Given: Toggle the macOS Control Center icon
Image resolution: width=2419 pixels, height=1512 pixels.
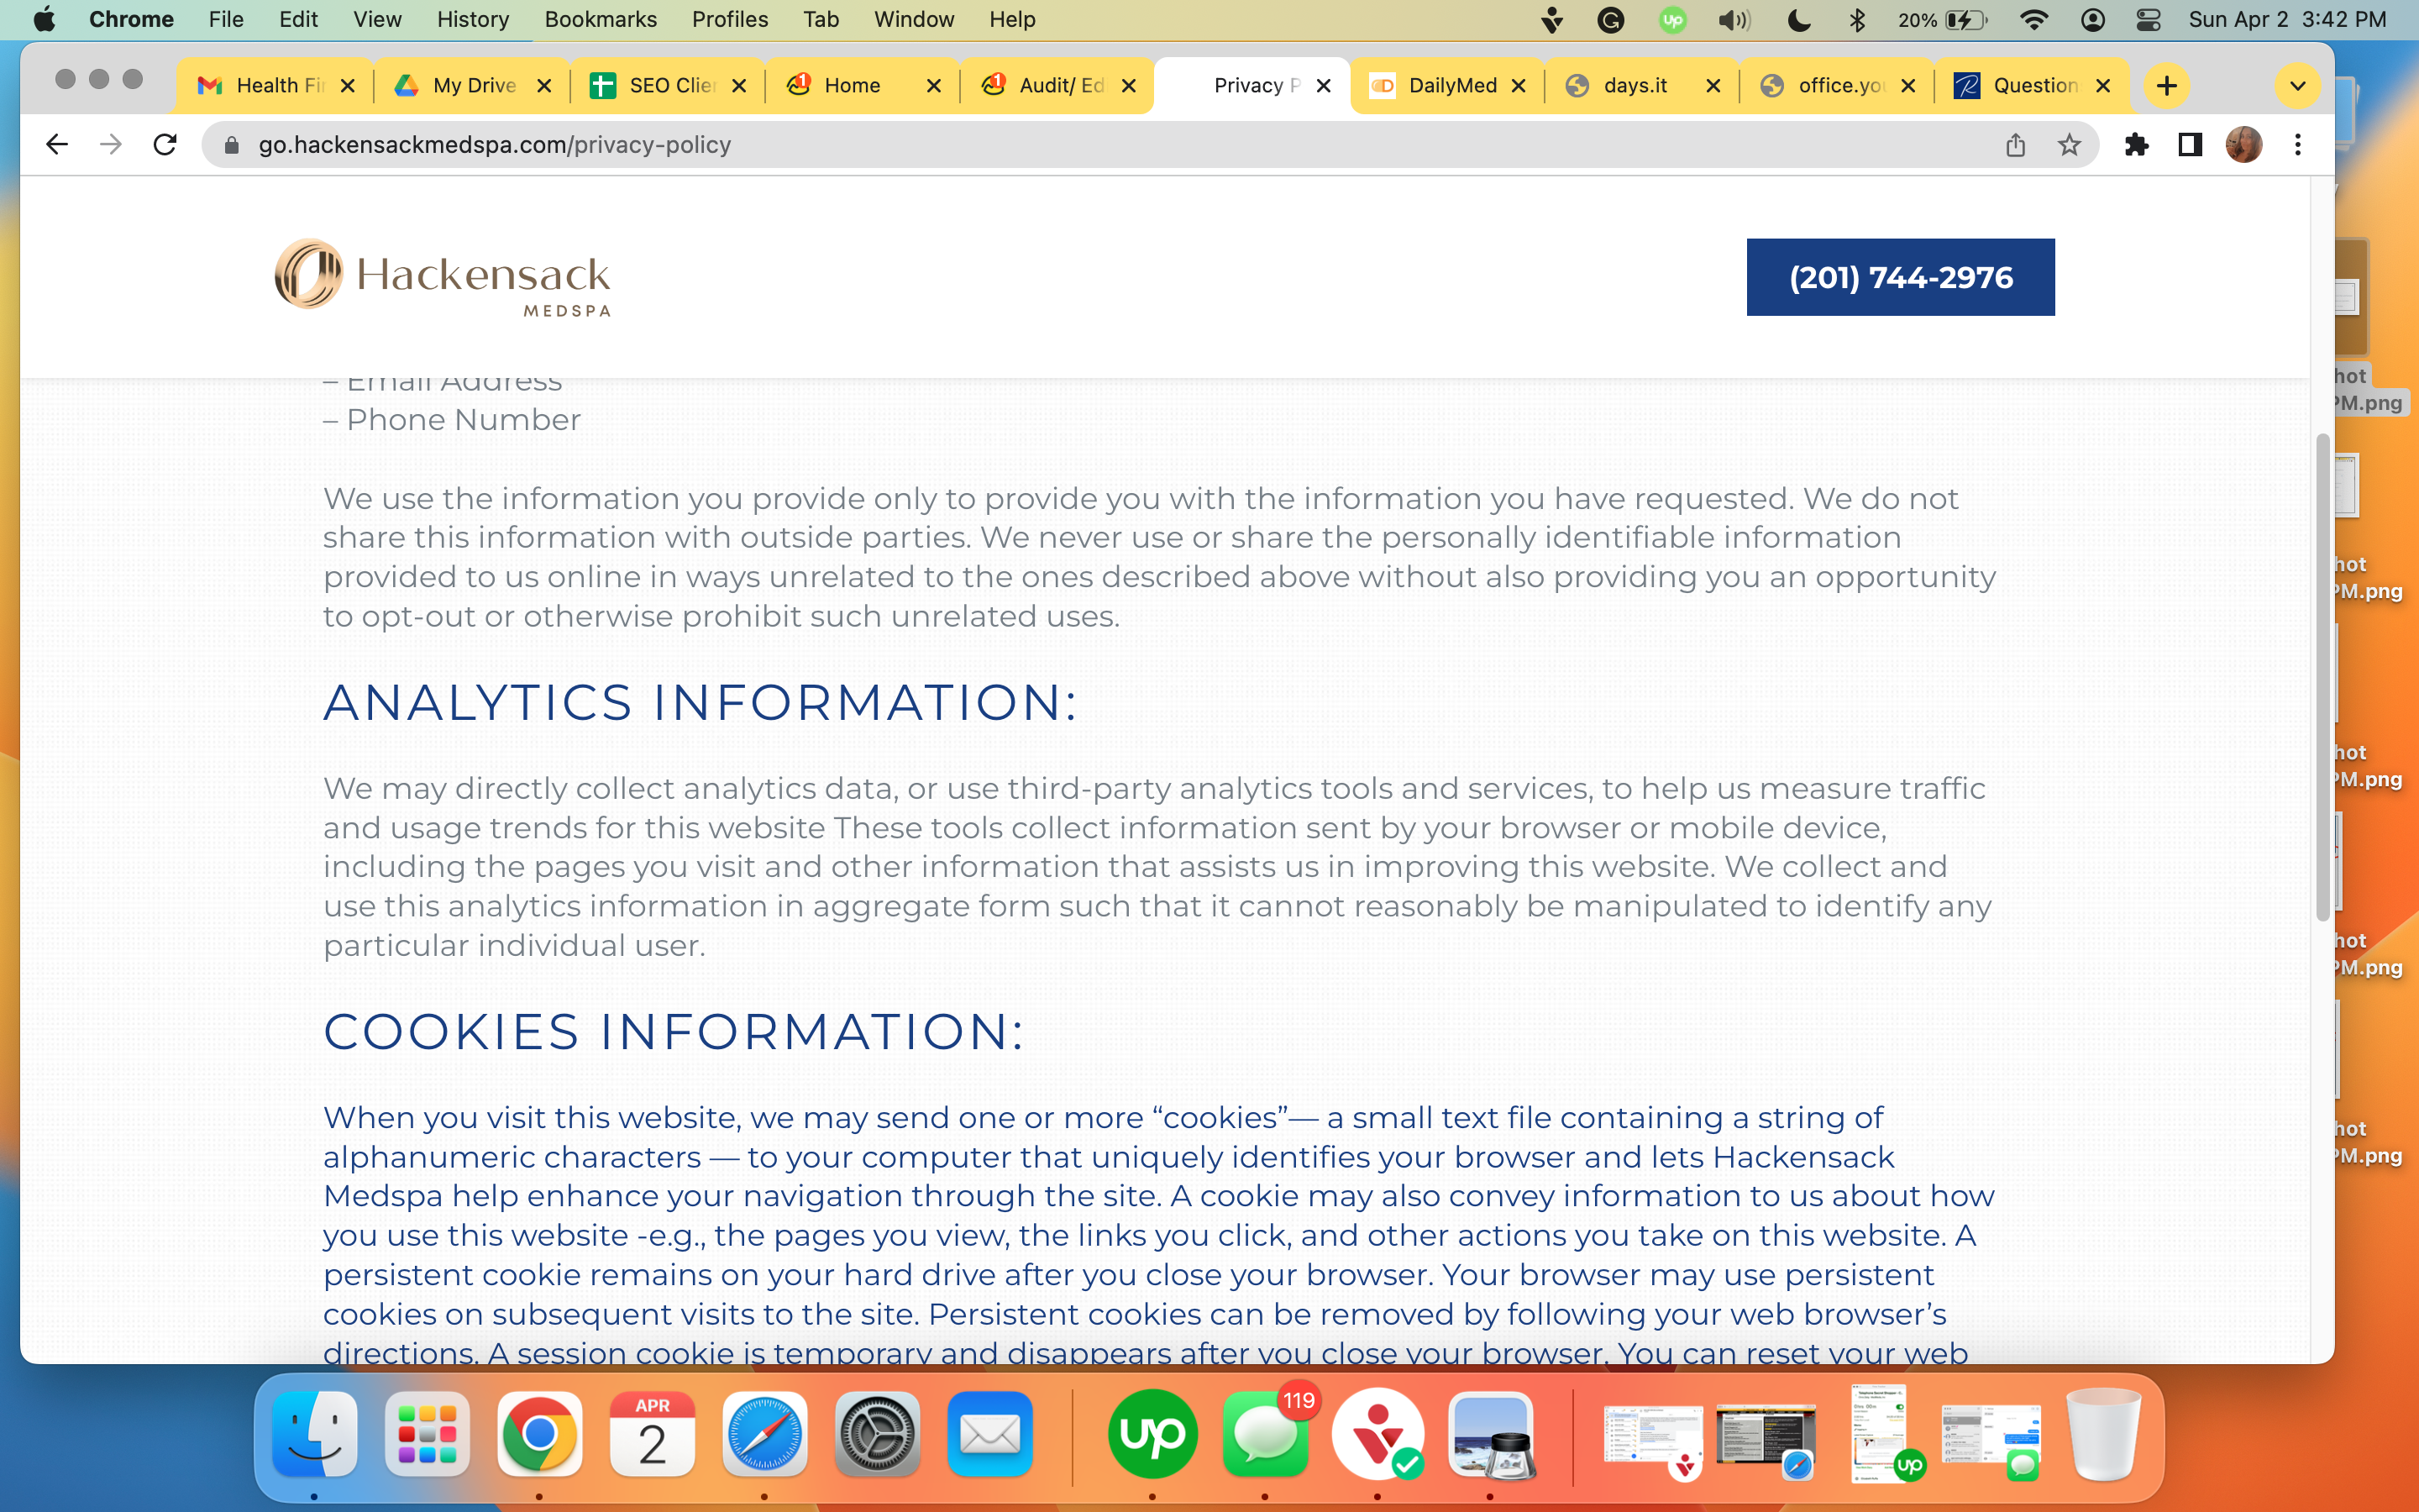Looking at the screenshot, I should pyautogui.click(x=2147, y=19).
